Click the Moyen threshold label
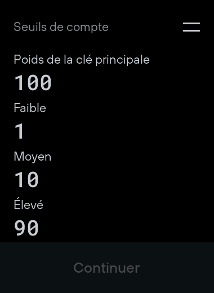214x293 pixels. [33, 157]
